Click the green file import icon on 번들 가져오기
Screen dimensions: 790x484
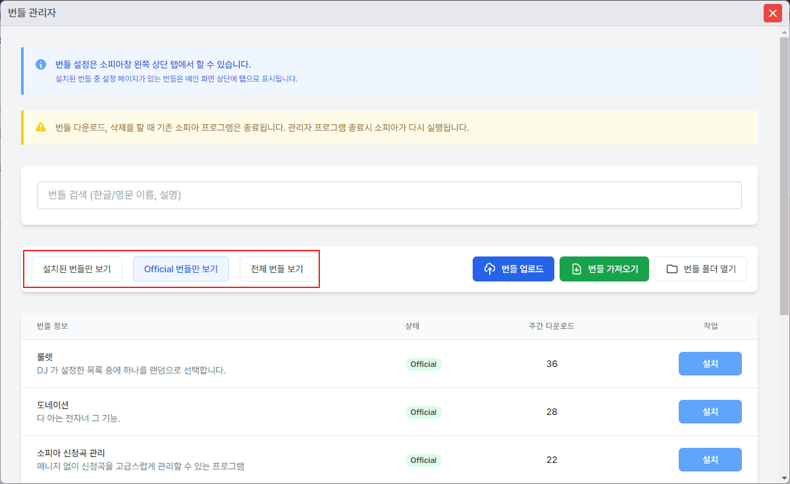[578, 268]
